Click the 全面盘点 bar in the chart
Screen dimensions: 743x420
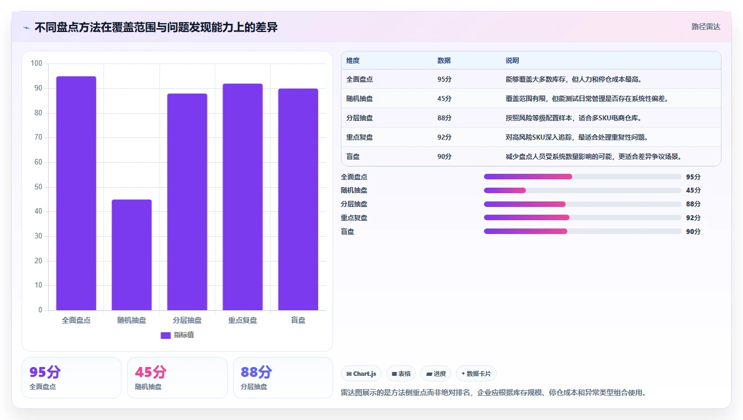coord(76,193)
